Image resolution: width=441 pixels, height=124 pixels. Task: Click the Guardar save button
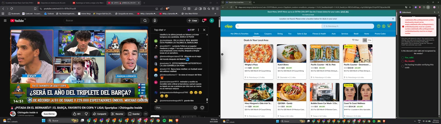click(134, 114)
